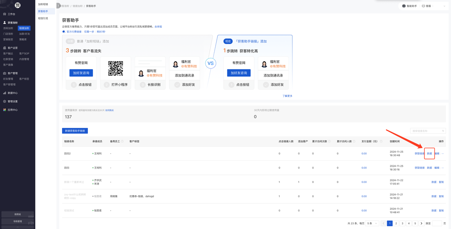
Task: Click the search magnifier in 搜索链接名称
Action: [443, 131]
